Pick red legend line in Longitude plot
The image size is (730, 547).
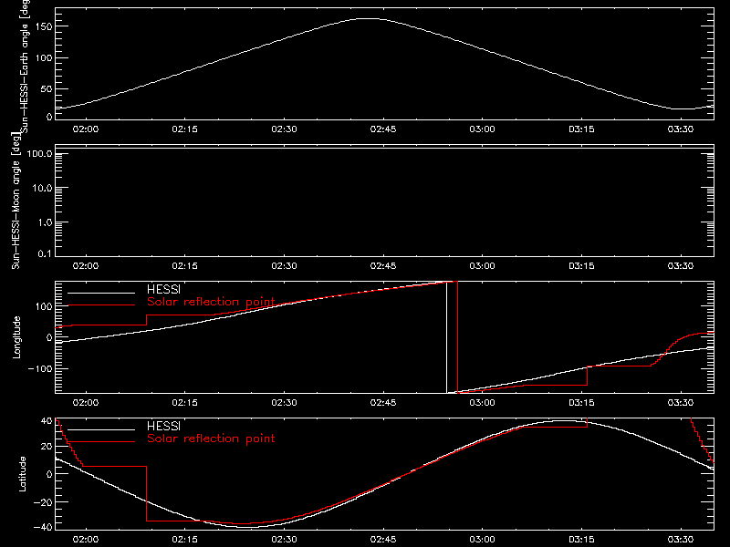pyautogui.click(x=101, y=305)
